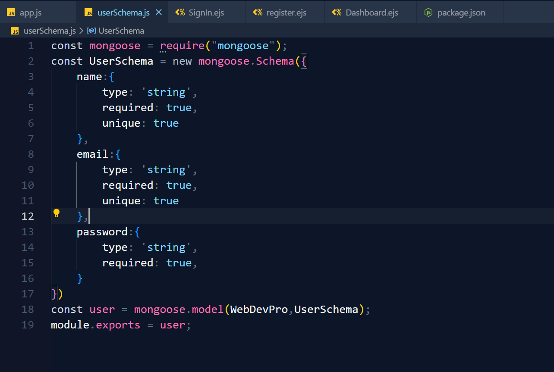Click unique on line 6

[121, 123]
